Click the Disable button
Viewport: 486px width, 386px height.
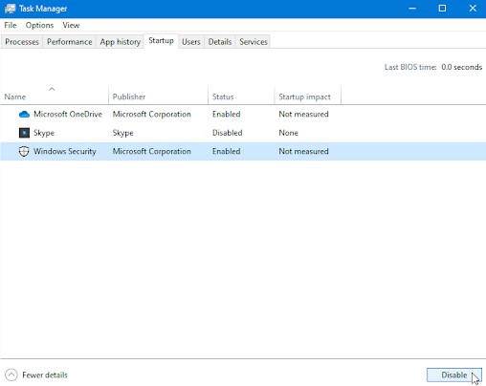click(x=454, y=375)
